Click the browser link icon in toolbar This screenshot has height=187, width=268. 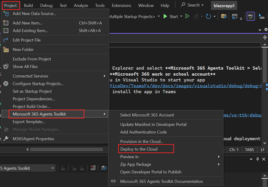(235, 16)
